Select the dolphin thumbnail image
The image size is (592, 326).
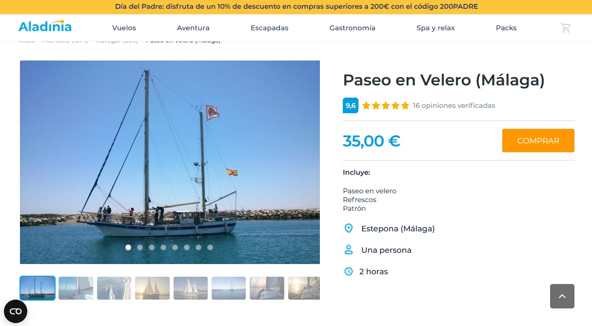[114, 288]
